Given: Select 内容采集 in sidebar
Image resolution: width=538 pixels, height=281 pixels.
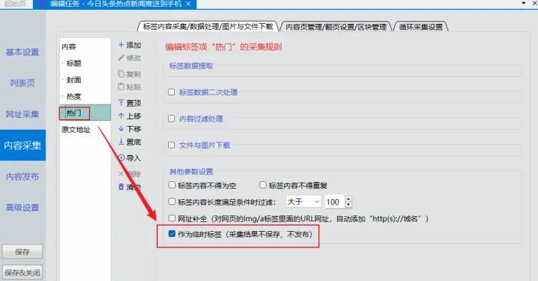Looking at the screenshot, I should pyautogui.click(x=22, y=145).
